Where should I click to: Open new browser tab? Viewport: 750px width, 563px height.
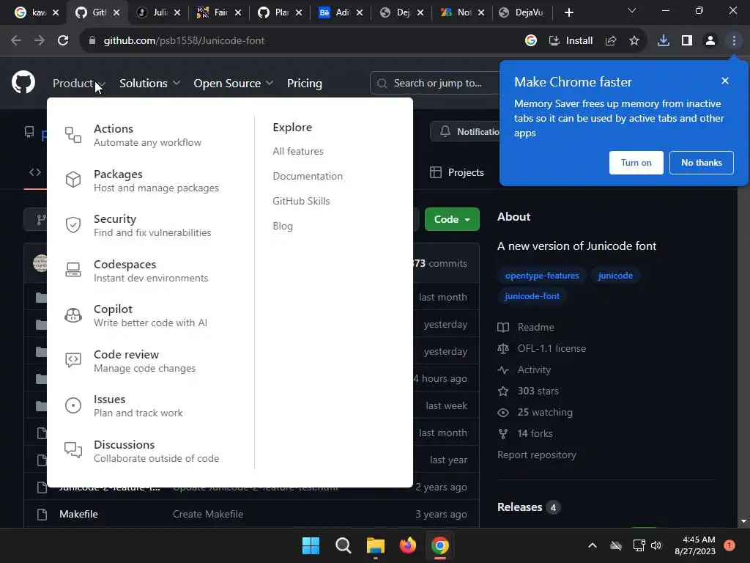[568, 12]
